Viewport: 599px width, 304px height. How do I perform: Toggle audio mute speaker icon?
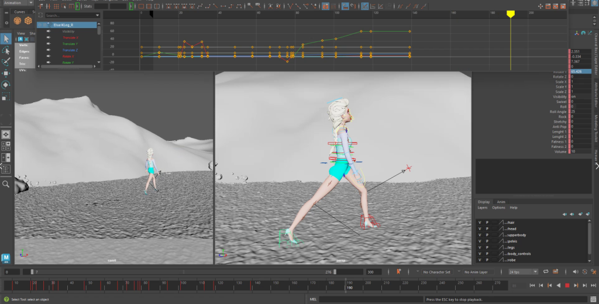pyautogui.click(x=576, y=271)
